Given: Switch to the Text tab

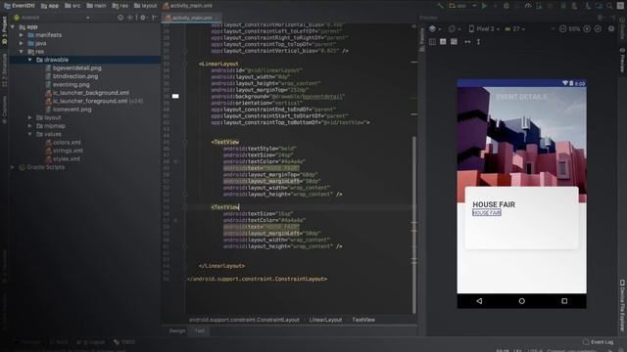Looking at the screenshot, I should [x=200, y=330].
